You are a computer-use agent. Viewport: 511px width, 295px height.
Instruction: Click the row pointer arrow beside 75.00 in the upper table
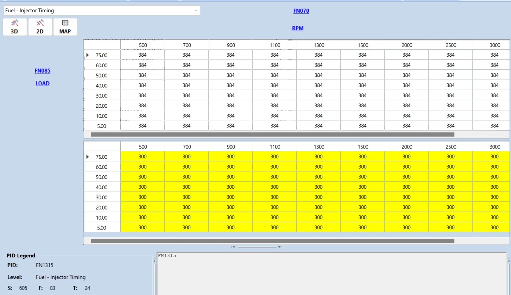87,55
